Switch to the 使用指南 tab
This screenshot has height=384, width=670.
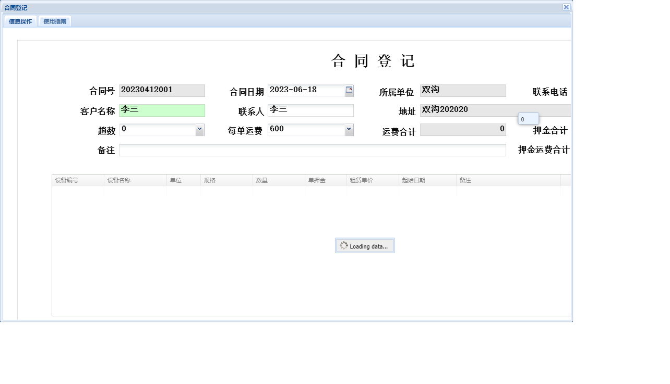point(55,21)
